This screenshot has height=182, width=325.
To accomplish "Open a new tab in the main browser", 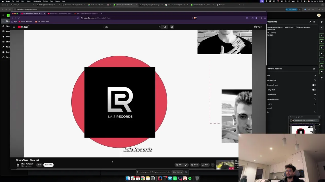I will point(243,5).
